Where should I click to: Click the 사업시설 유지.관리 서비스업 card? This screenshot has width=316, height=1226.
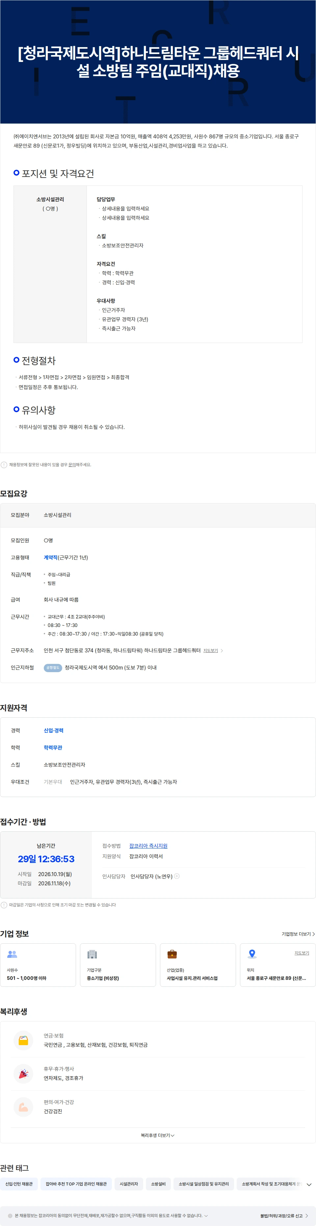[x=198, y=965]
